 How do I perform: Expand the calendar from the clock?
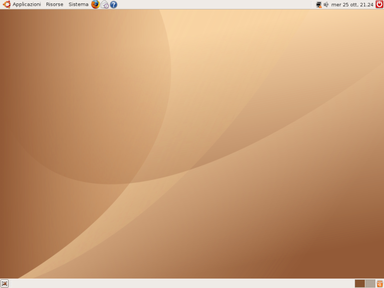click(x=352, y=4)
